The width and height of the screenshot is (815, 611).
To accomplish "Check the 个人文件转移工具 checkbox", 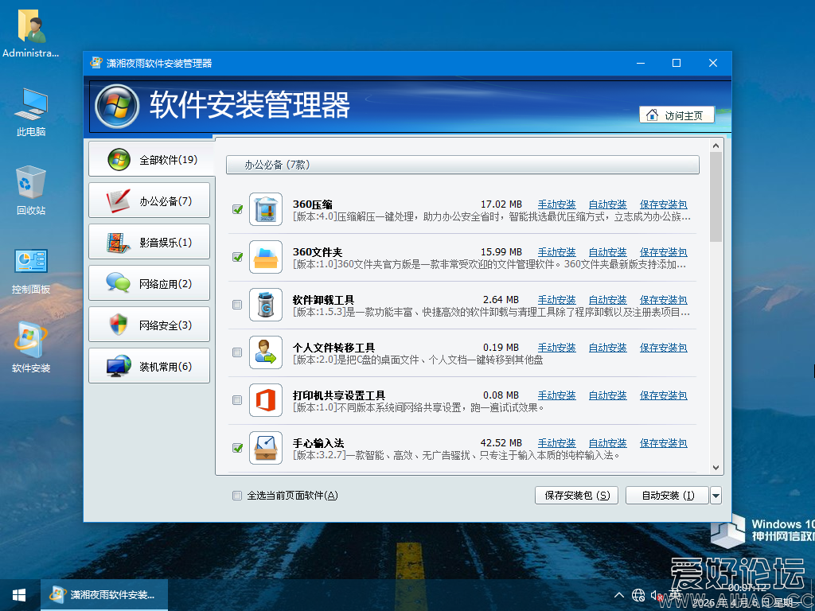I will (x=237, y=352).
